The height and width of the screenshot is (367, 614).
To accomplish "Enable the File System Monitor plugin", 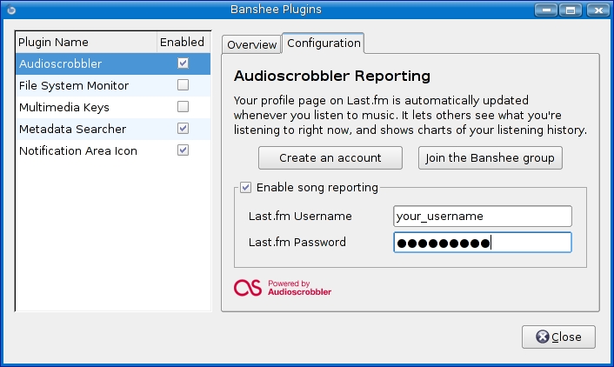I will [183, 85].
